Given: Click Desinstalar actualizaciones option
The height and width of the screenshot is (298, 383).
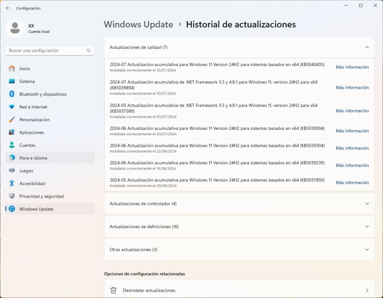Looking at the screenshot, I should tap(239, 289).
